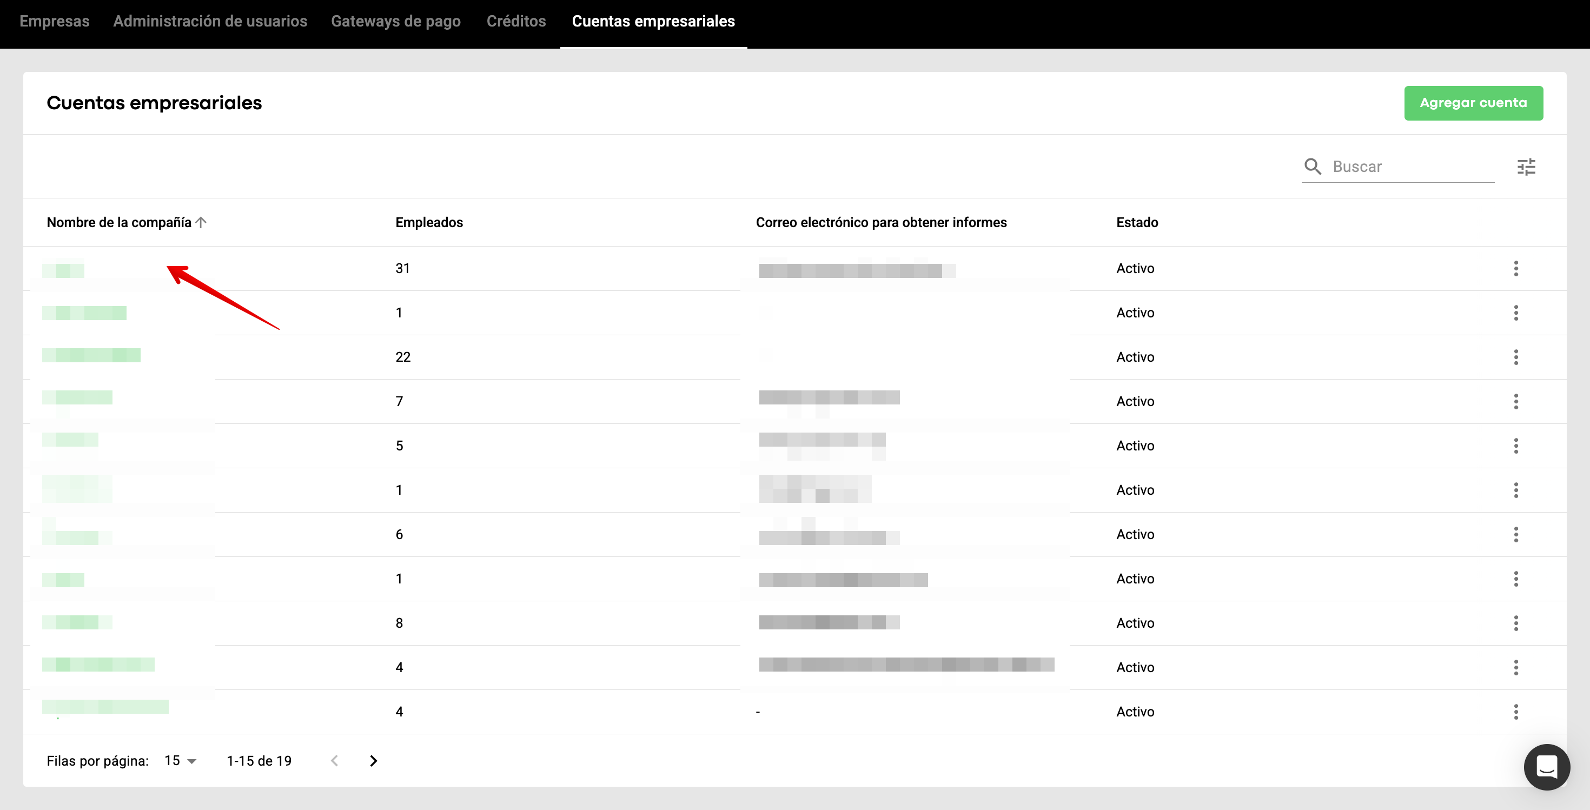
Task: Go to next page arrow
Action: pyautogui.click(x=373, y=761)
